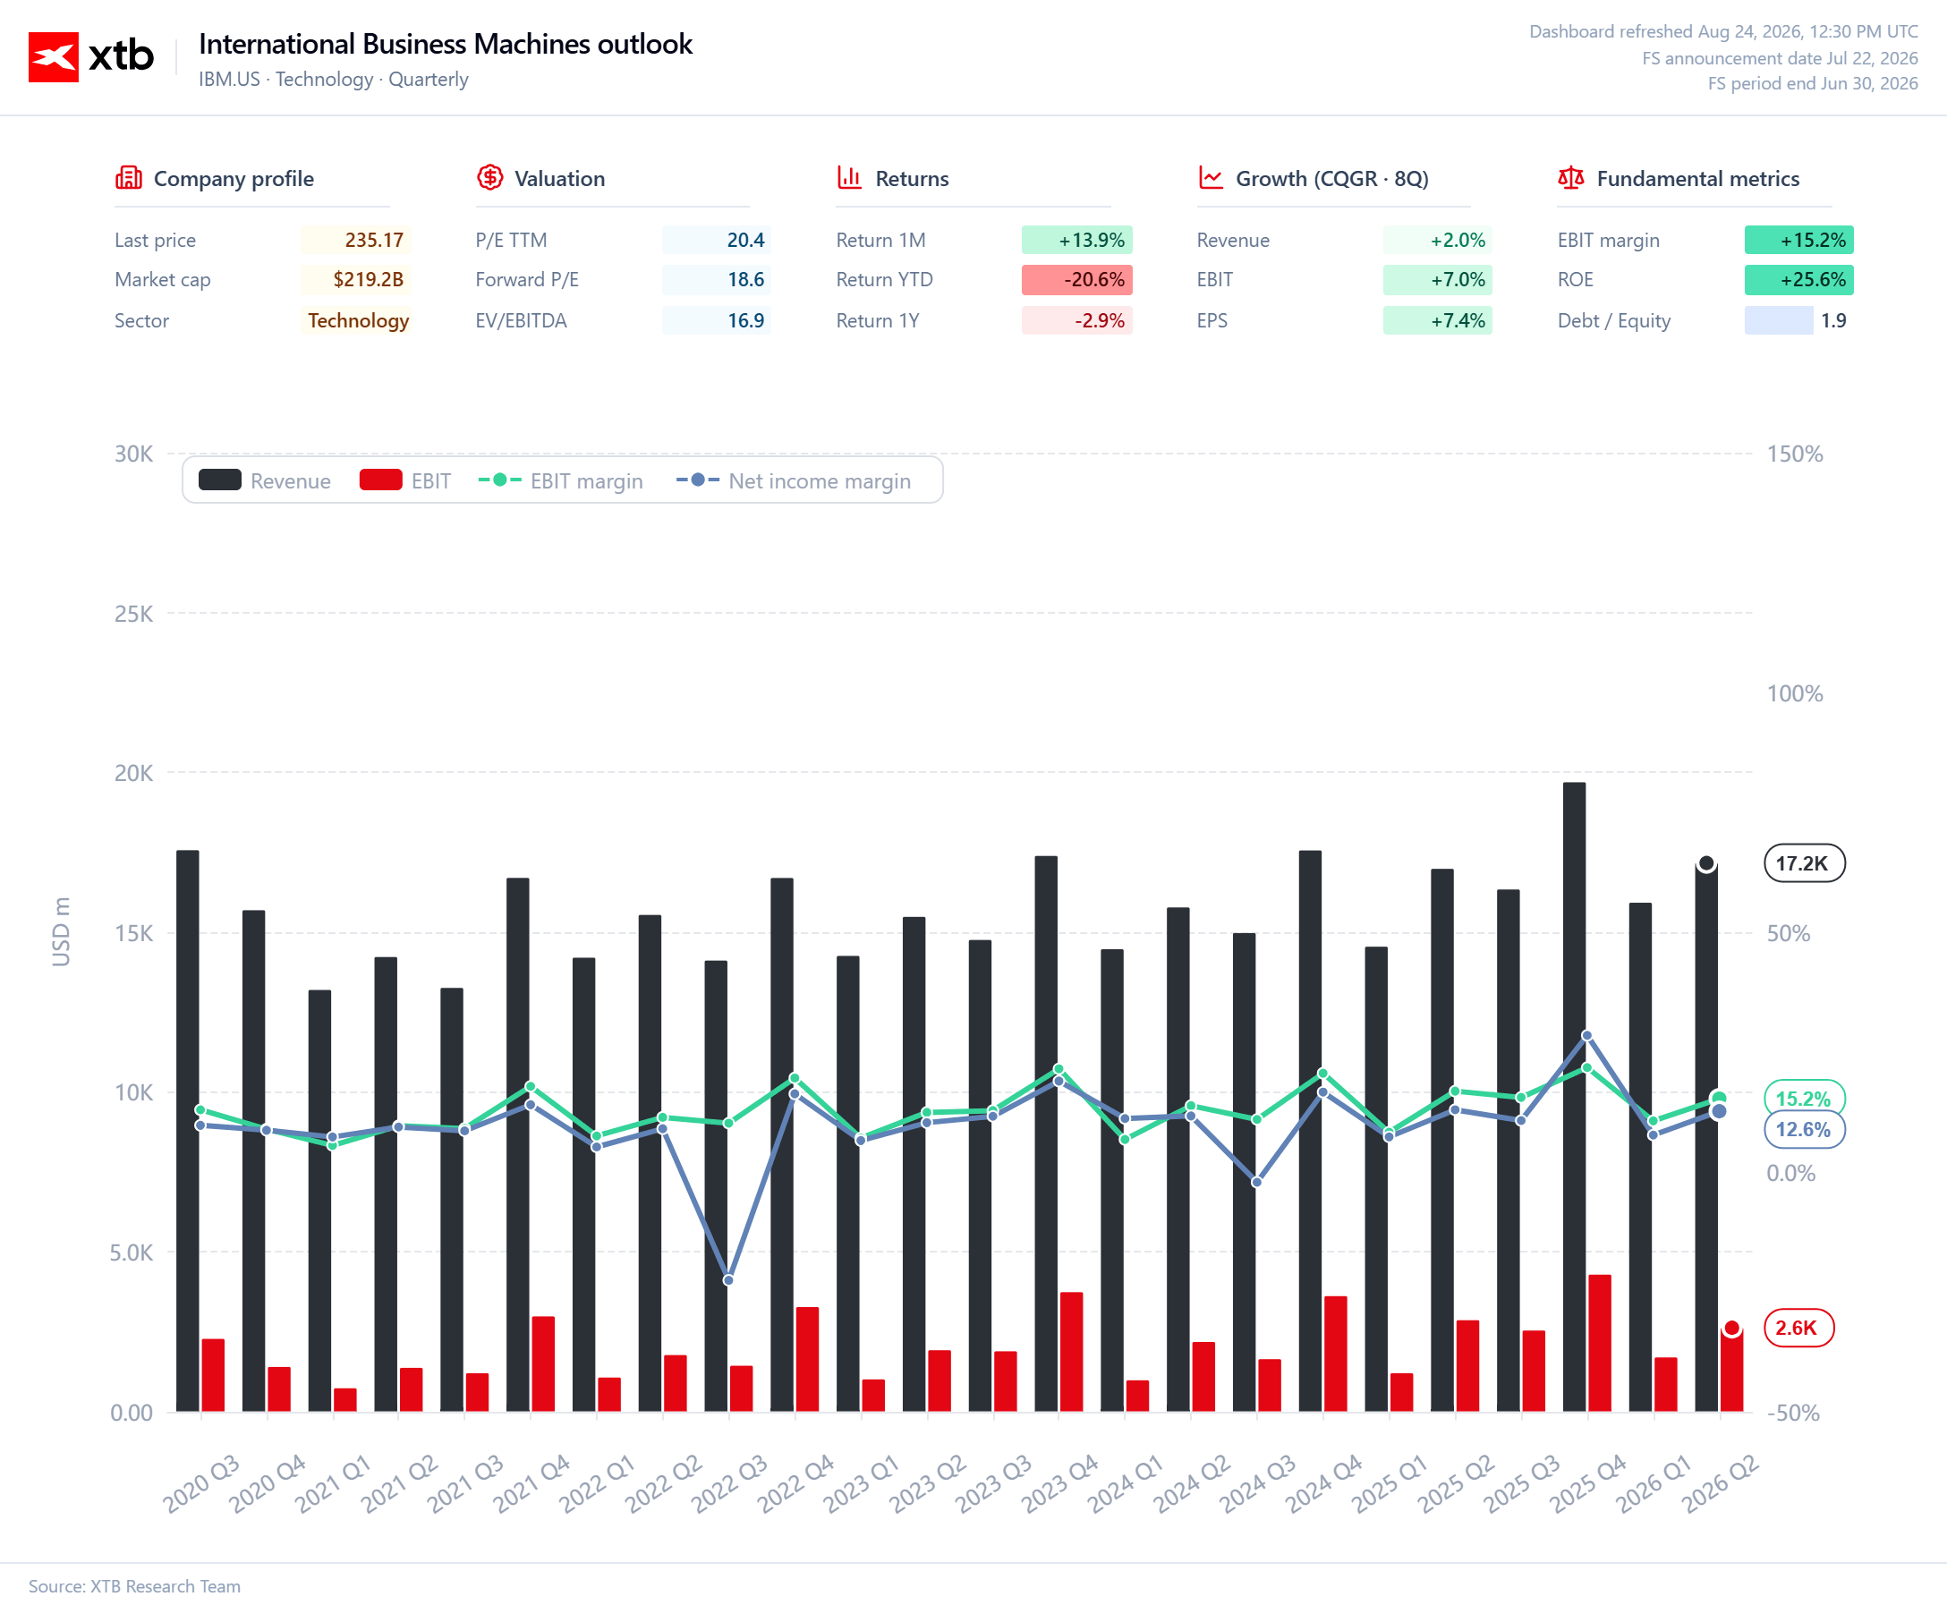Click the International Business Machines outlook title
1947x1605 pixels.
tap(446, 44)
